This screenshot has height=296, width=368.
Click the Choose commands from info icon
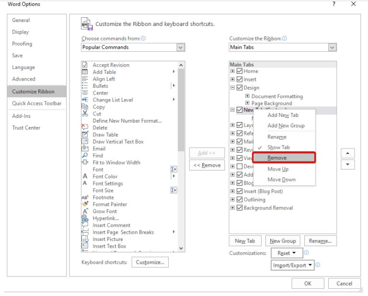coord(143,38)
